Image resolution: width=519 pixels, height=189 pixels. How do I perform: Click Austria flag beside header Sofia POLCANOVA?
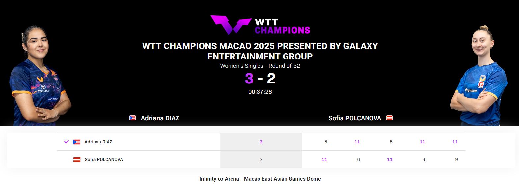[x=389, y=118]
